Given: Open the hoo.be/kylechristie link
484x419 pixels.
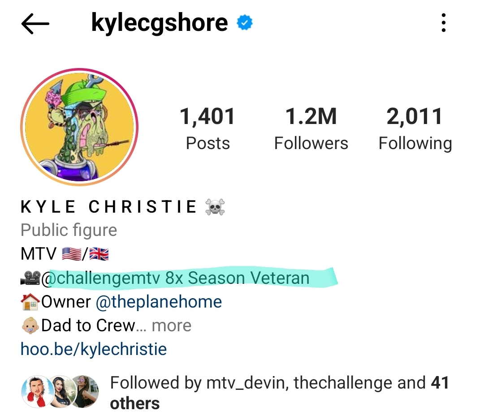Looking at the screenshot, I should point(94,349).
